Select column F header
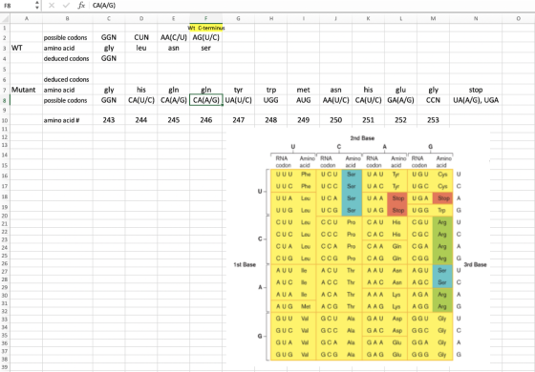Screen dimensions: 535x372 point(205,18)
